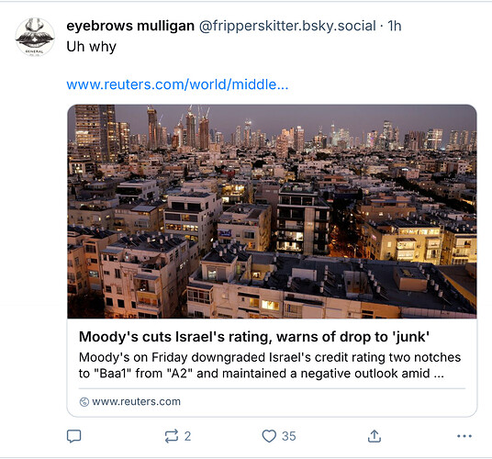Click the www.reuters.com domain label
Image resolution: width=492 pixels, height=459 pixels.
click(136, 401)
